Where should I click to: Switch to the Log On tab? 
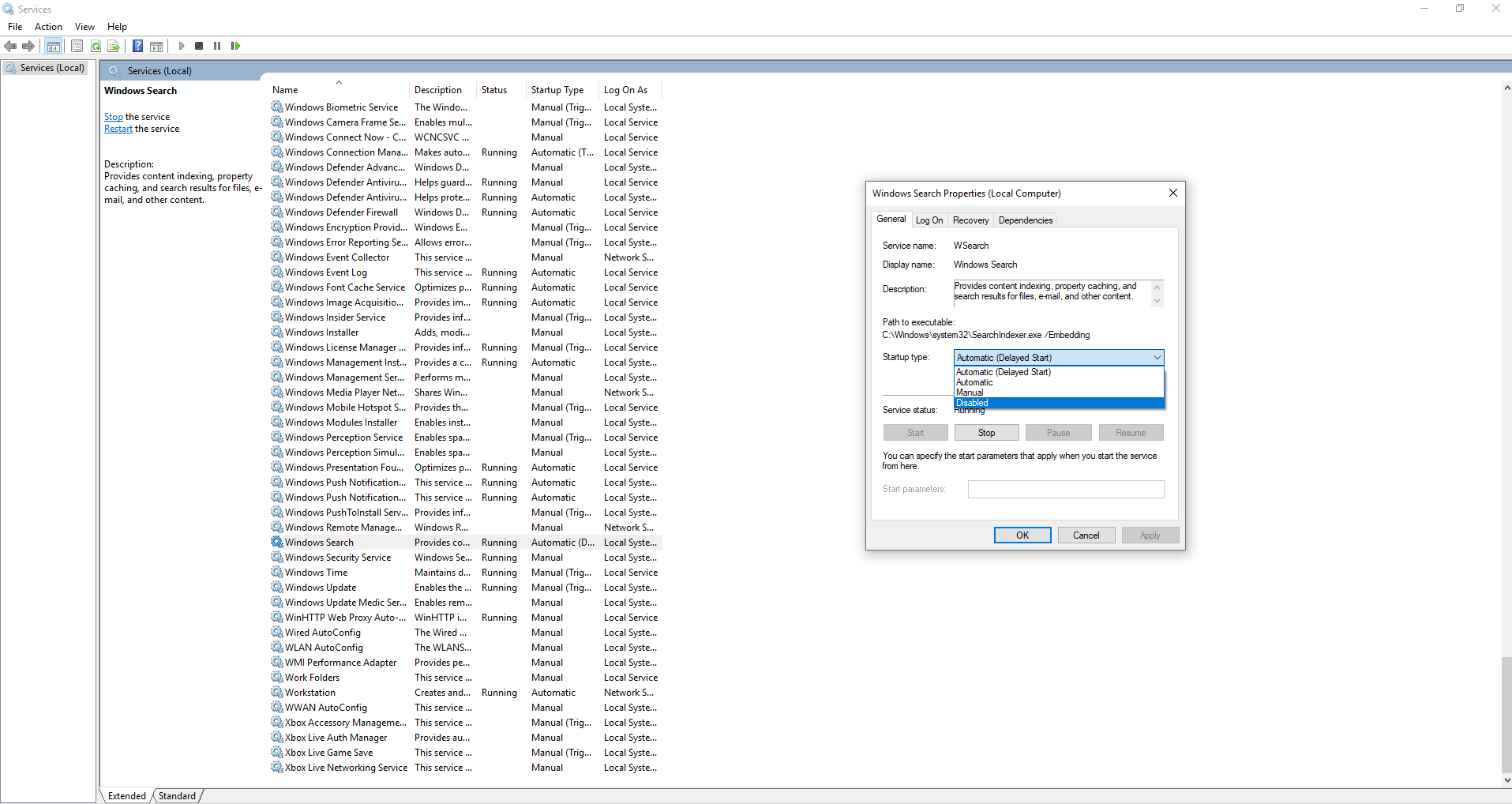[x=929, y=220]
